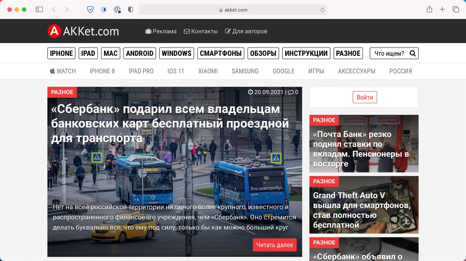Open the XIAOMI topic
Image resolution: width=466 pixels, height=261 pixels.
coord(208,71)
